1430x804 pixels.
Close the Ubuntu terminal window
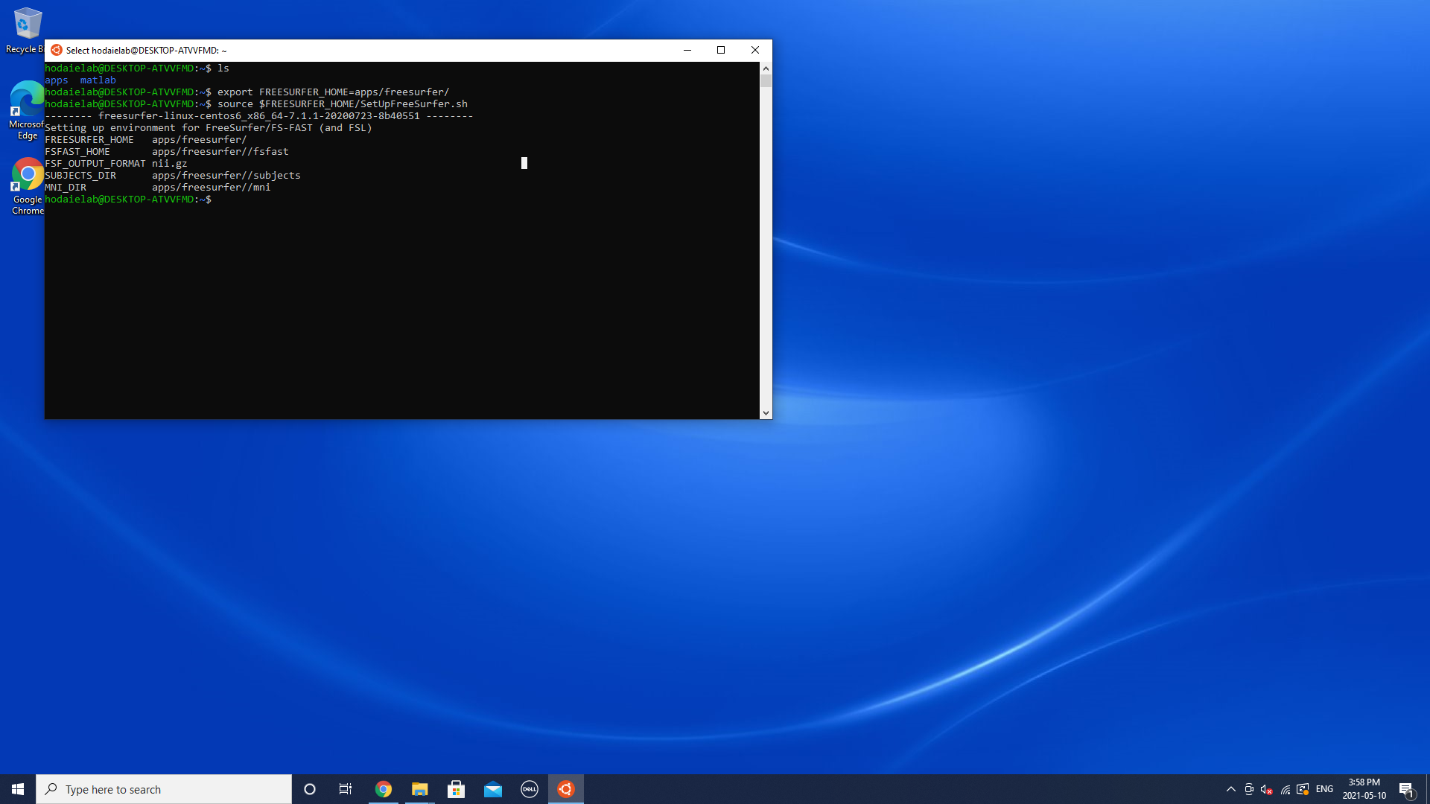click(755, 50)
